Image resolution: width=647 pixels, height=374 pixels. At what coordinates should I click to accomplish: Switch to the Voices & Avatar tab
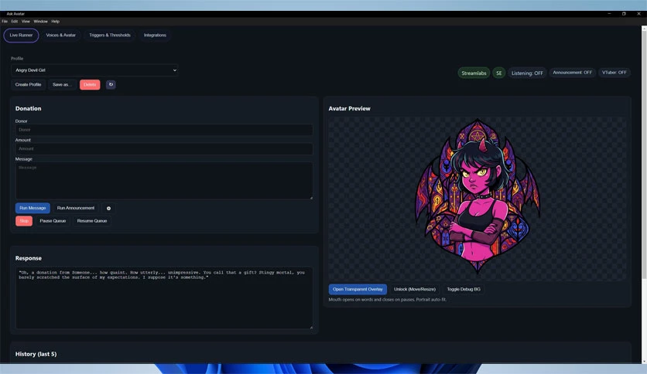[x=60, y=35]
